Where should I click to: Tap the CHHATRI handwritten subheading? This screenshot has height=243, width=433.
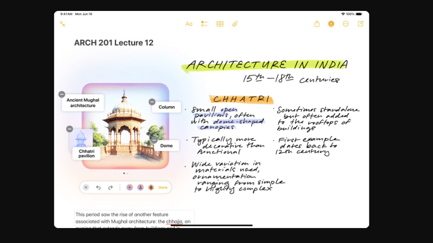coord(241,99)
